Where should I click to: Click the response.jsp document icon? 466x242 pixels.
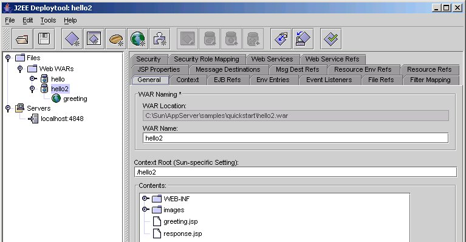coord(157,233)
